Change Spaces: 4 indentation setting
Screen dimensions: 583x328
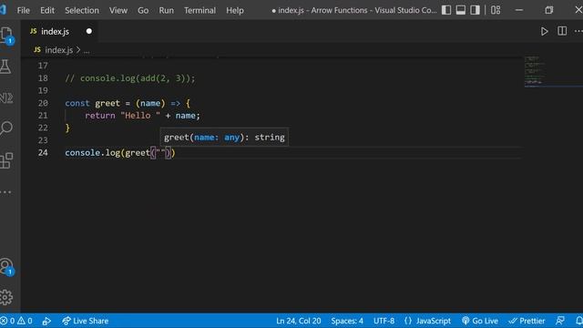[347, 321]
